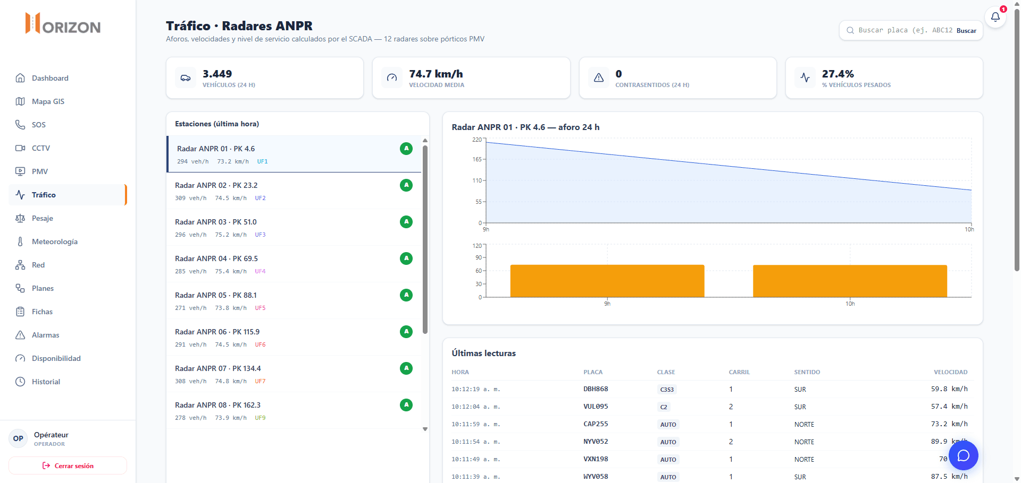Click the Pesaje scales icon

[20, 218]
